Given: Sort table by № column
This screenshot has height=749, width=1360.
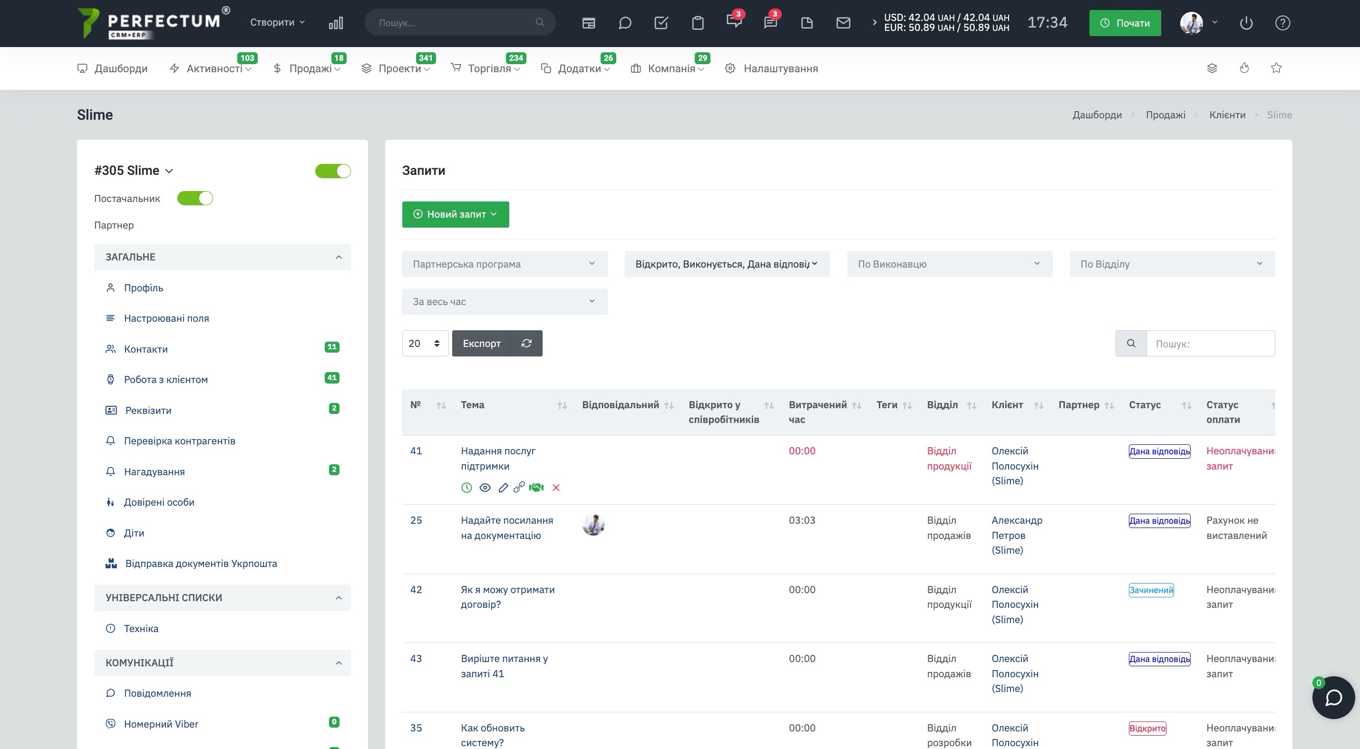Looking at the screenshot, I should pos(441,405).
